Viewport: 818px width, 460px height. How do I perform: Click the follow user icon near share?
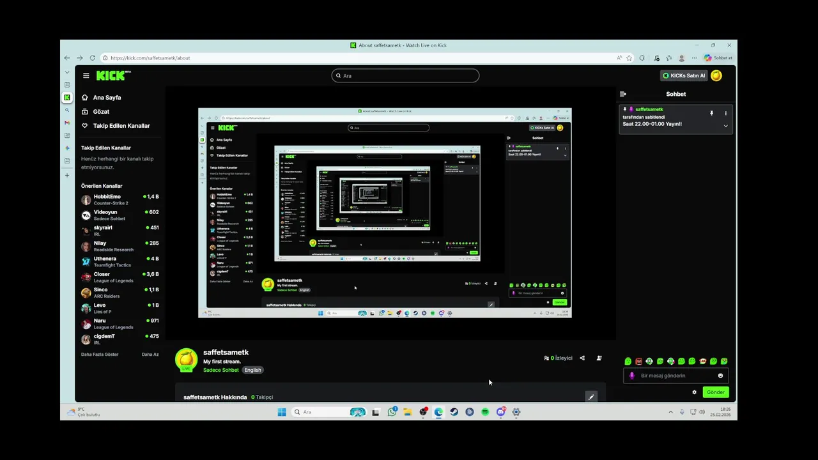pyautogui.click(x=599, y=358)
